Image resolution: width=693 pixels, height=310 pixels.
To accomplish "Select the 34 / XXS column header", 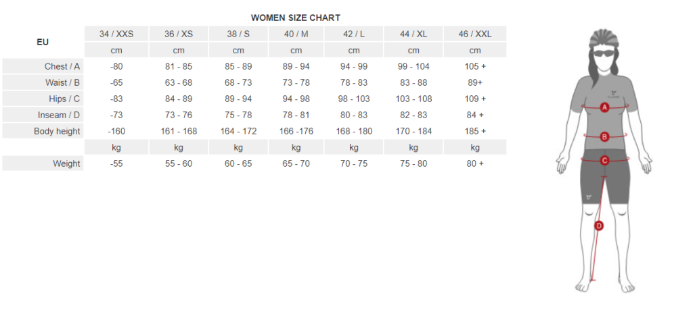I will coord(116,34).
